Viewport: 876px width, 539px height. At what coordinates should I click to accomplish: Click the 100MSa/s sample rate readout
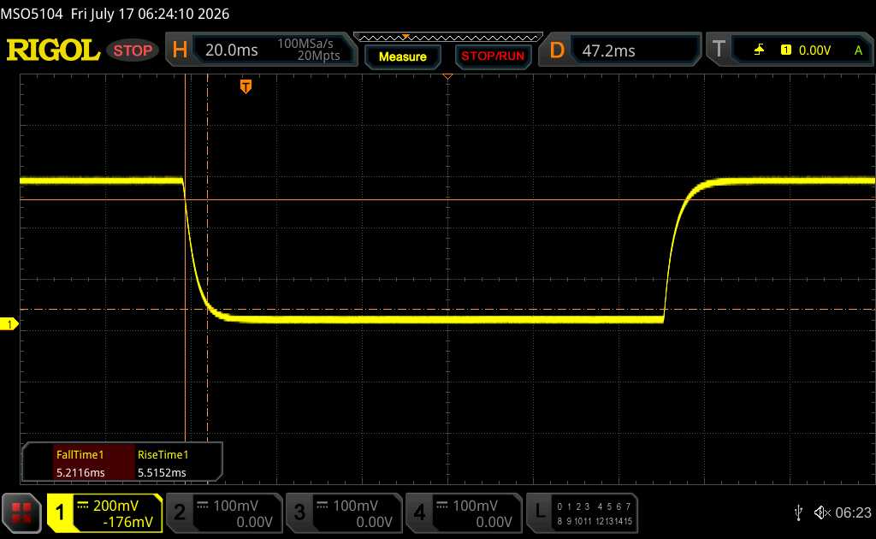305,44
